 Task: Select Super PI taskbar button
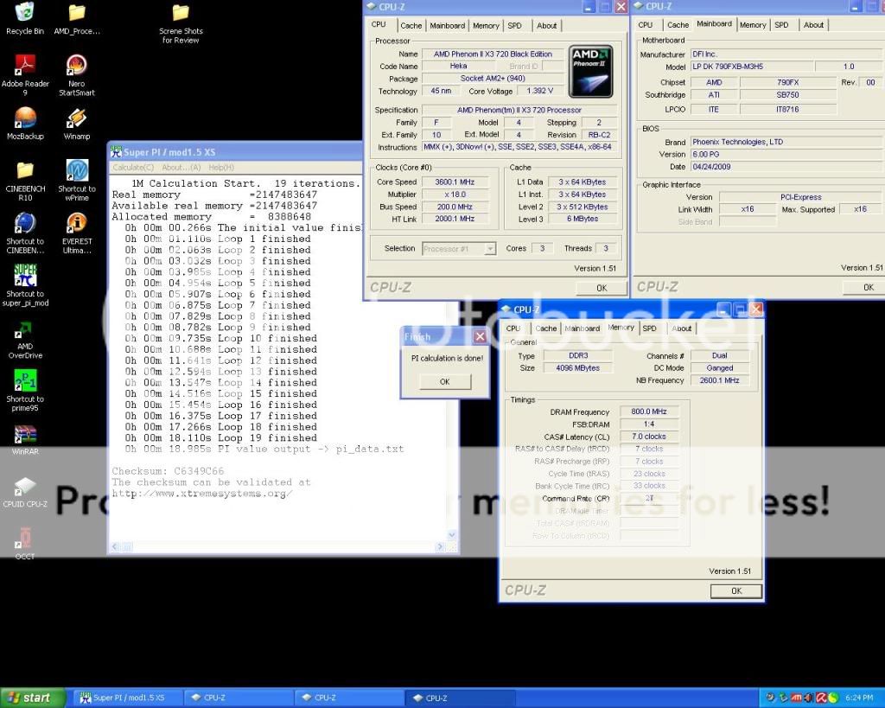[x=128, y=698]
